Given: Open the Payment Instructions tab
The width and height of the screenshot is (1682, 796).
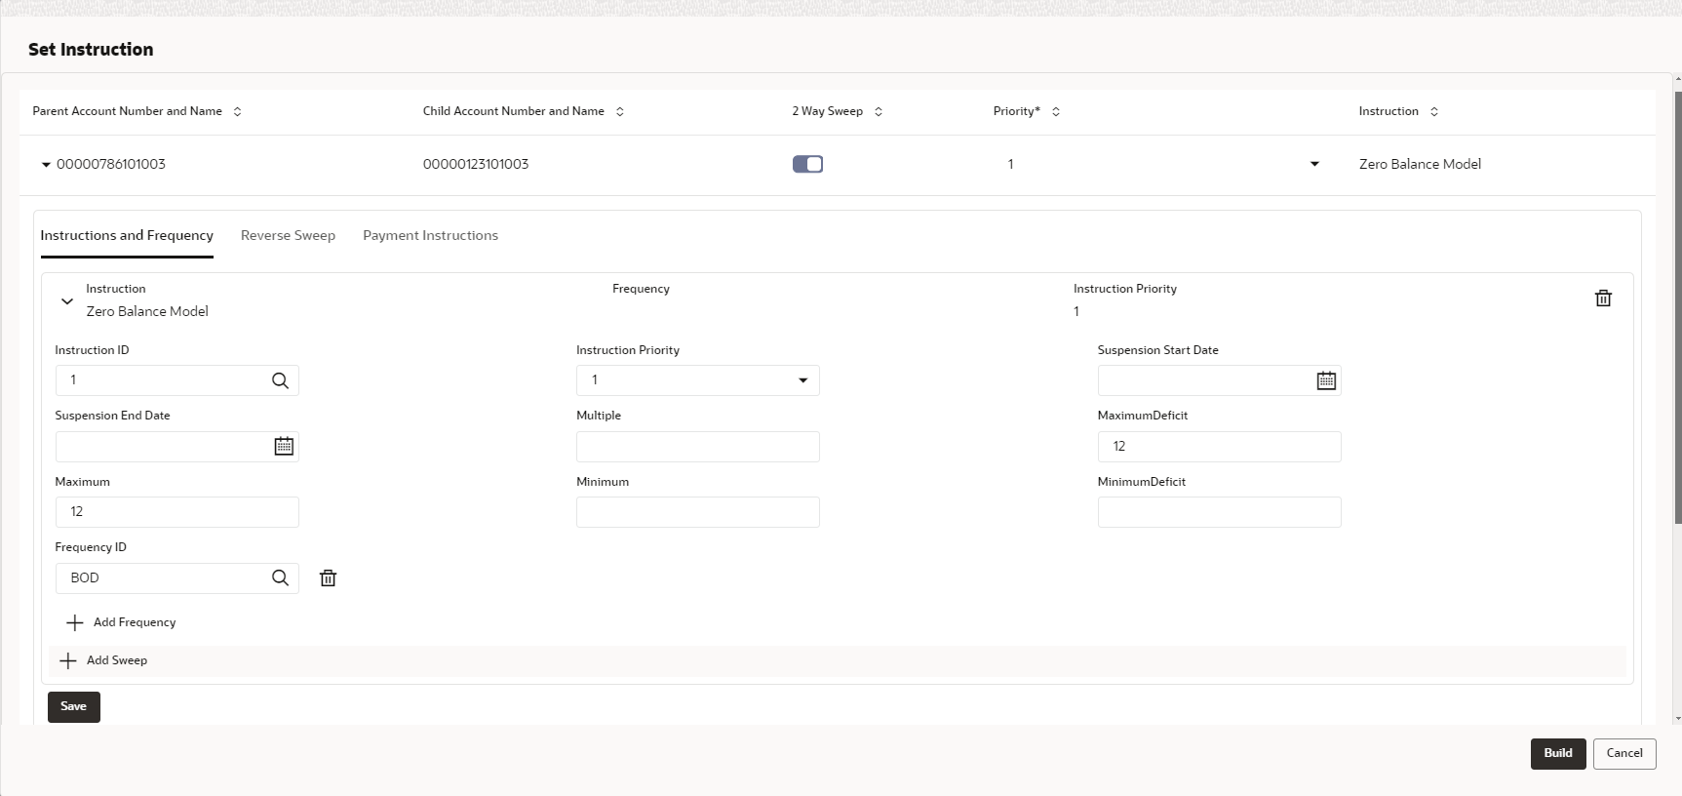Looking at the screenshot, I should [x=430, y=235].
